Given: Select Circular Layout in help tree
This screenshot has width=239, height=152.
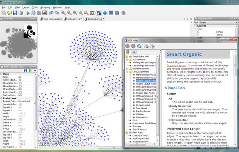Looking at the screenshot, I should coord(143,105).
